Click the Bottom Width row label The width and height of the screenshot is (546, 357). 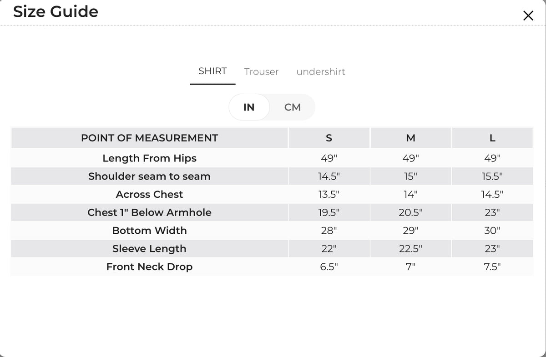coord(149,231)
